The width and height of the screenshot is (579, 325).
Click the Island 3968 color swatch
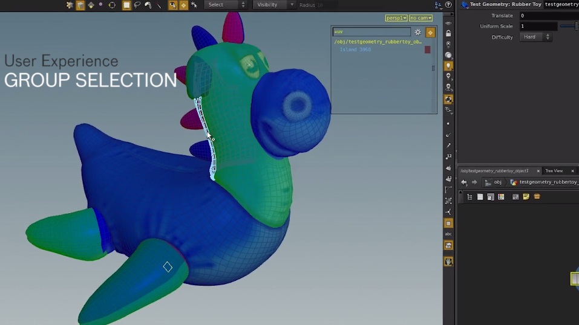427,50
